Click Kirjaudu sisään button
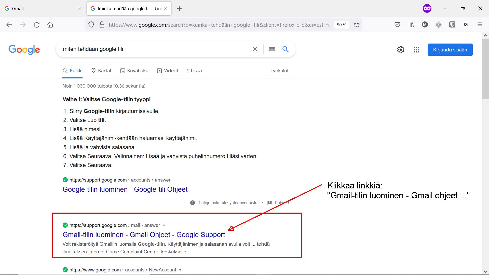The width and height of the screenshot is (489, 275). 450,50
